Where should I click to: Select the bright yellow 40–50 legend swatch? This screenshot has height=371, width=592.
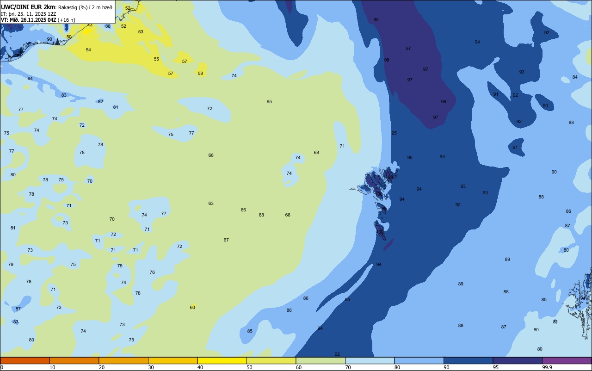222,360
